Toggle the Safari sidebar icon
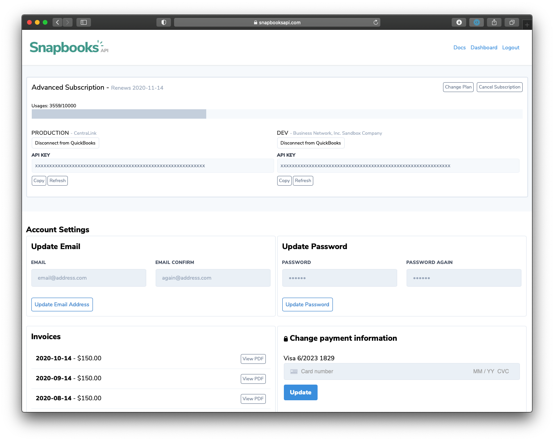Image resolution: width=554 pixels, height=441 pixels. [84, 22]
